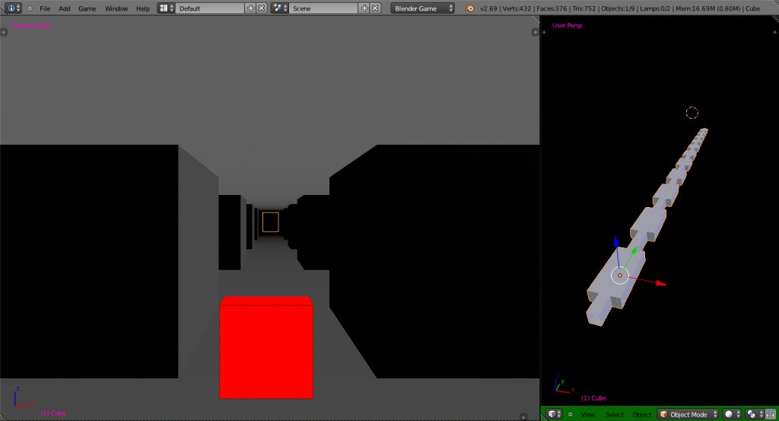Open the Object menu in 3D header
The height and width of the screenshot is (421, 779).
(x=642, y=414)
